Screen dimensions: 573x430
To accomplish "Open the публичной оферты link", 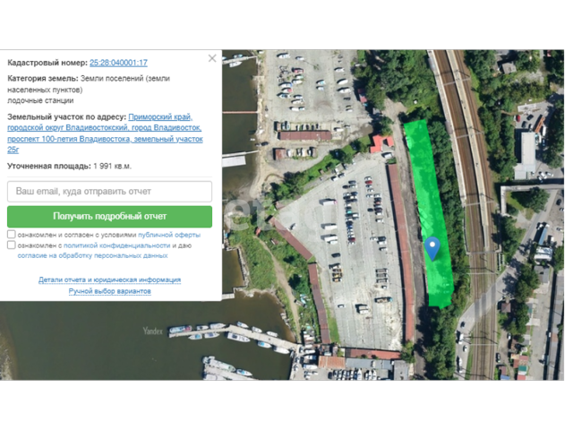I will point(169,235).
